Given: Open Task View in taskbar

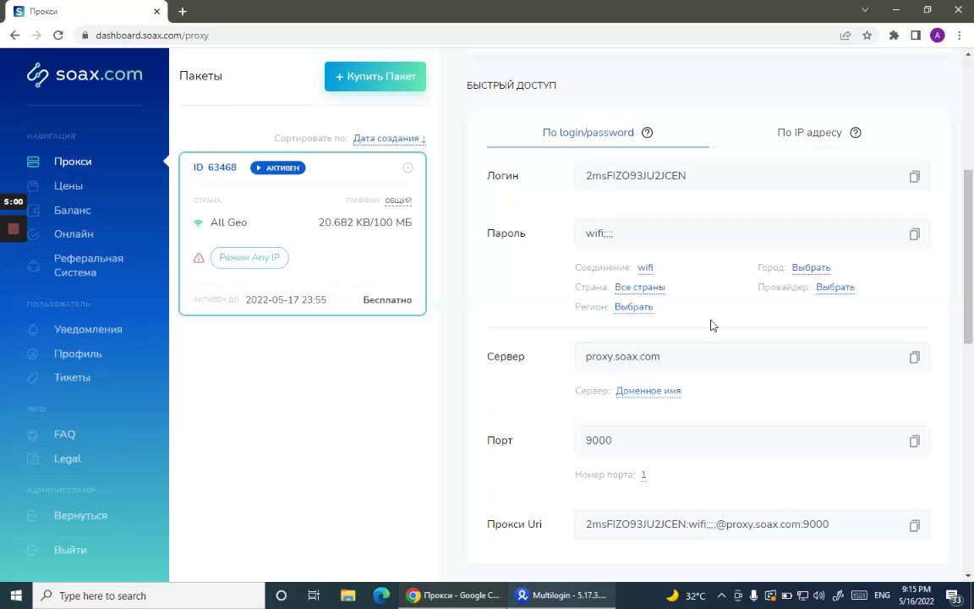Looking at the screenshot, I should [x=314, y=595].
